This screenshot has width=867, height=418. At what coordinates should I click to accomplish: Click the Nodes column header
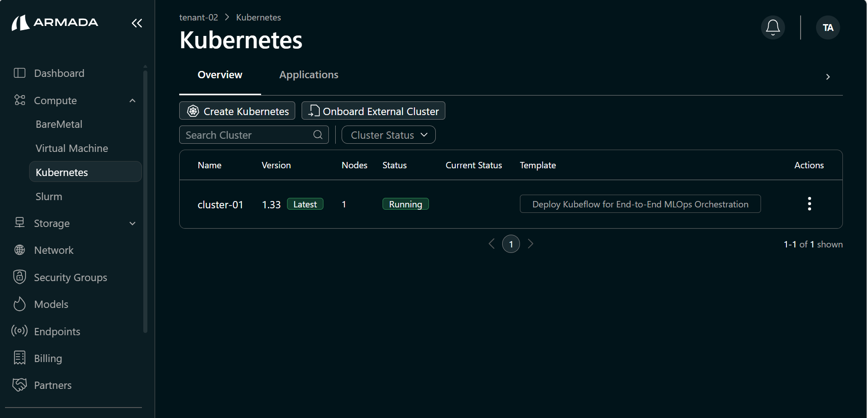[354, 165]
